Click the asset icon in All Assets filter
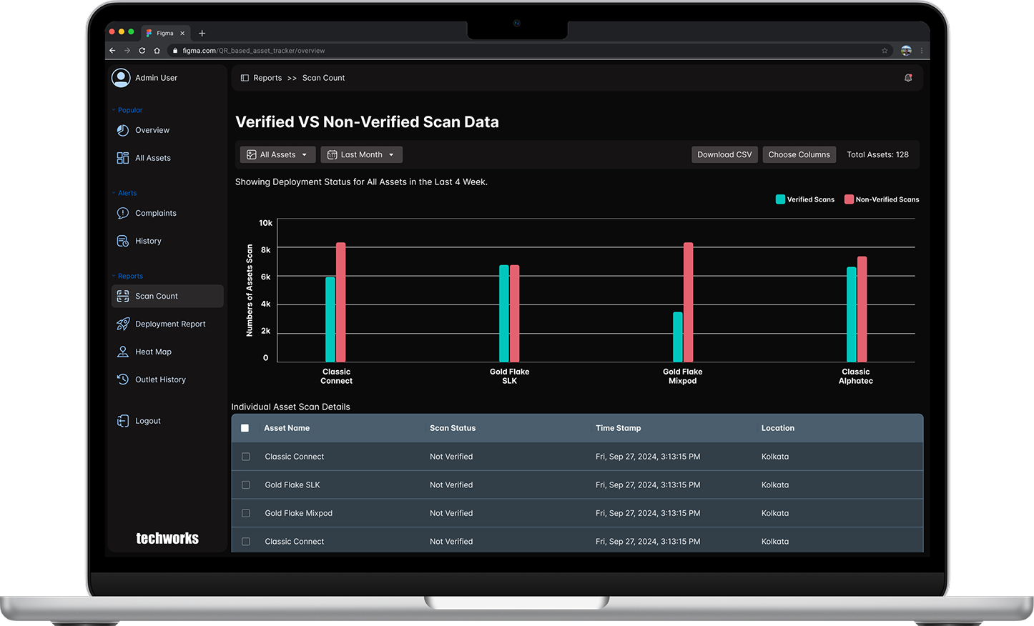 252,154
